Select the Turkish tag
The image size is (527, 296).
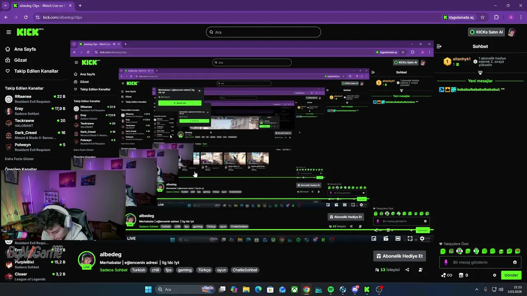[x=138, y=270]
